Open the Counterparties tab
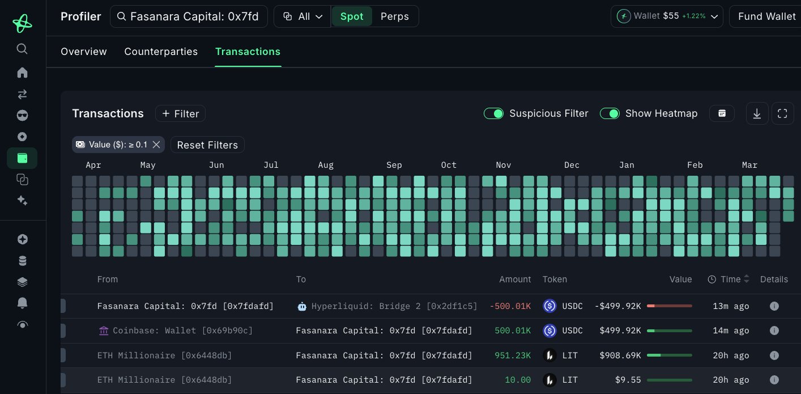Screen dimensions: 801x394 point(161,52)
